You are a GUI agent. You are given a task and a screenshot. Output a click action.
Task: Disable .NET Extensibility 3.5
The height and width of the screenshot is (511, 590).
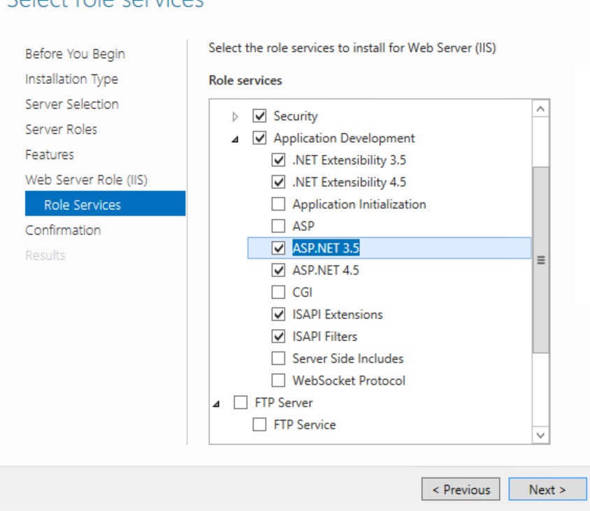click(x=278, y=160)
